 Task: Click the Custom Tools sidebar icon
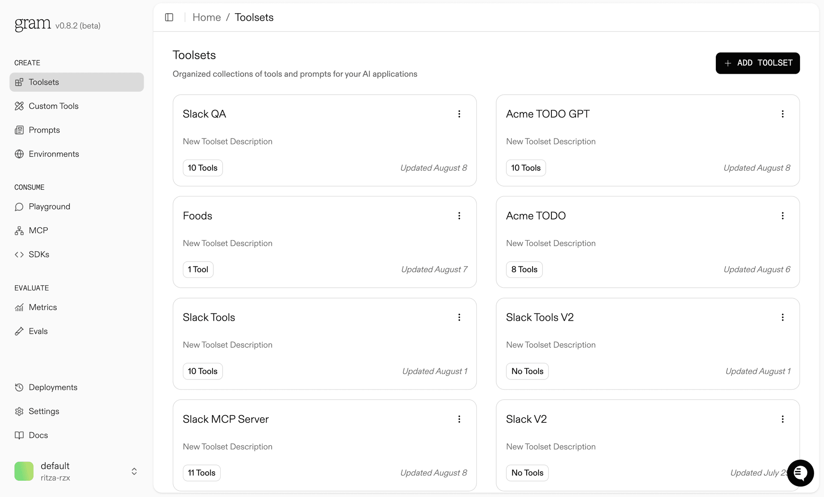[x=19, y=106]
